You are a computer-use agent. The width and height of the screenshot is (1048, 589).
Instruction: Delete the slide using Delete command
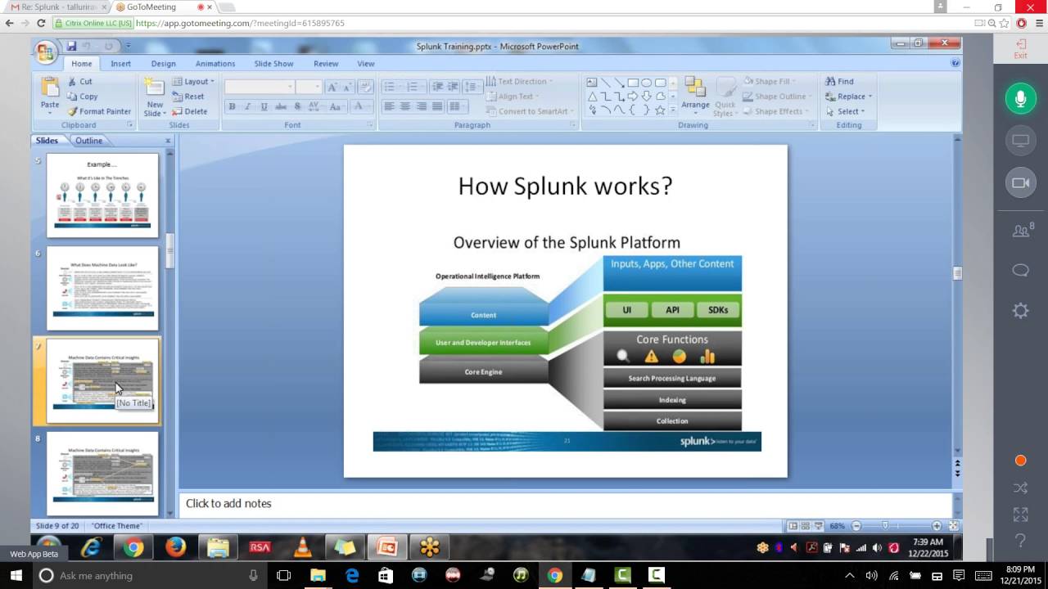coord(190,111)
